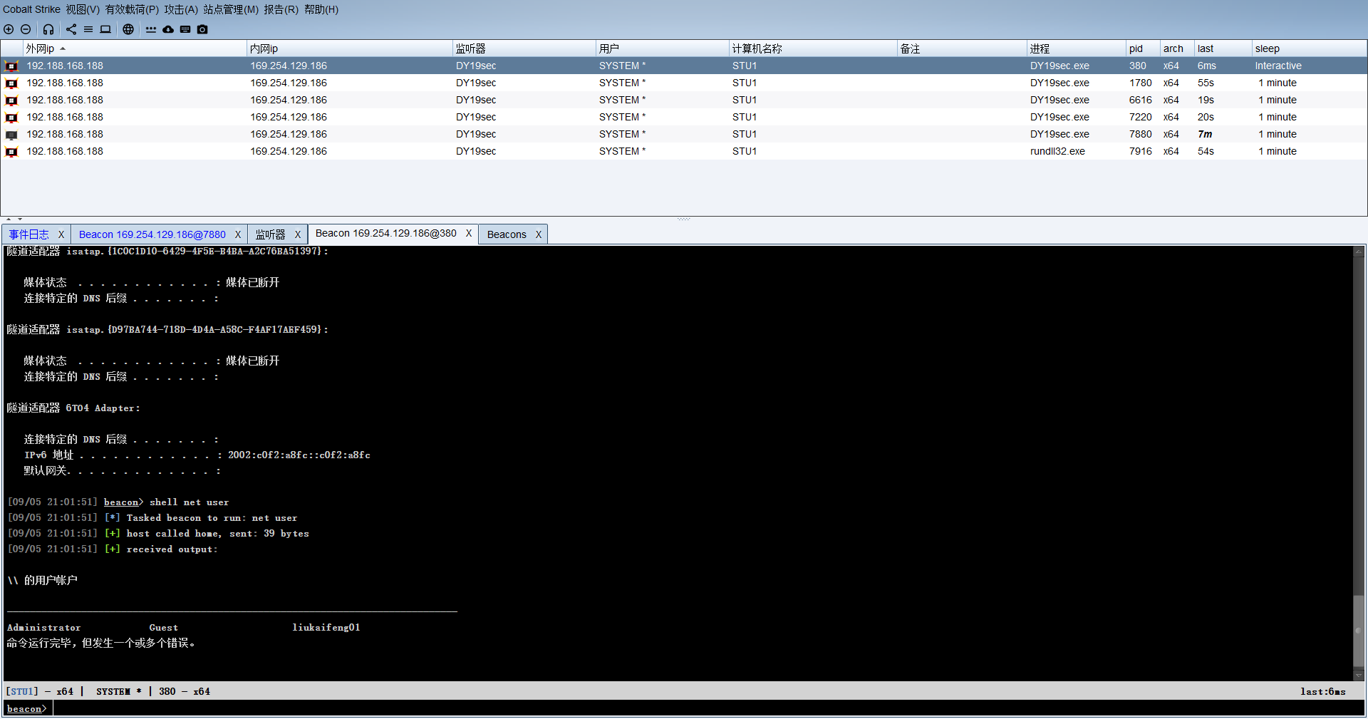The image size is (1368, 719).
Task: Open keystrokes keyboard icon
Action: [x=185, y=29]
